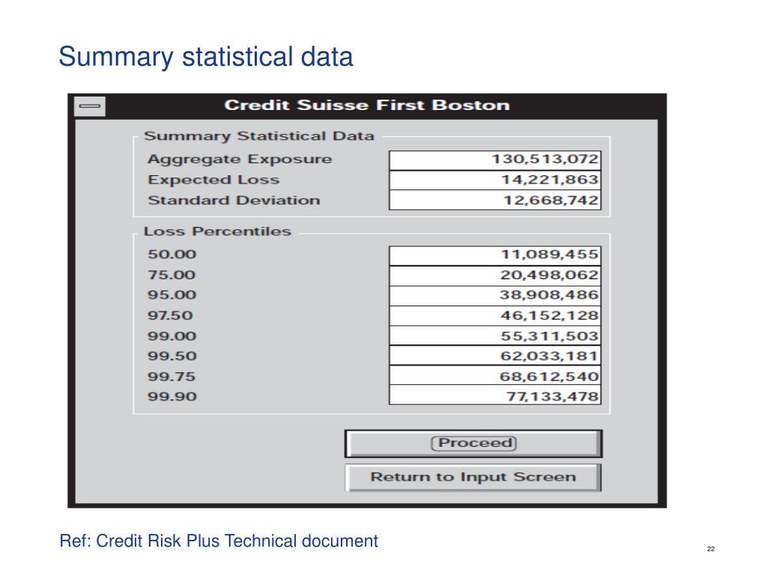The height and width of the screenshot is (575, 767).
Task: Click Return to Input Screen button
Action: pos(473,477)
